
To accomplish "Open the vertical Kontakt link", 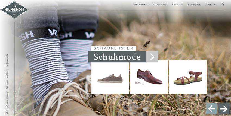I will click(x=7, y=84).
